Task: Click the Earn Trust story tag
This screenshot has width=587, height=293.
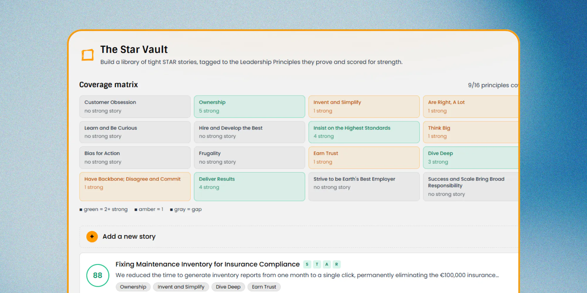Action: 264,287
